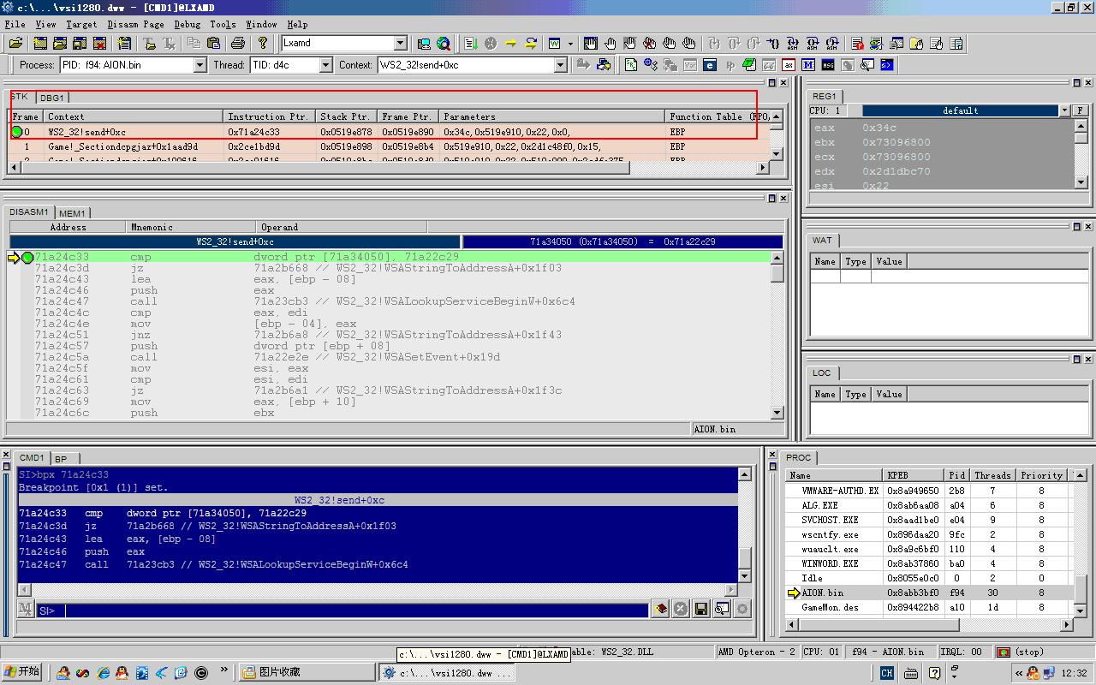Viewport: 1096px width, 685px height.
Task: Switch to the BP tab
Action: pyautogui.click(x=61, y=459)
